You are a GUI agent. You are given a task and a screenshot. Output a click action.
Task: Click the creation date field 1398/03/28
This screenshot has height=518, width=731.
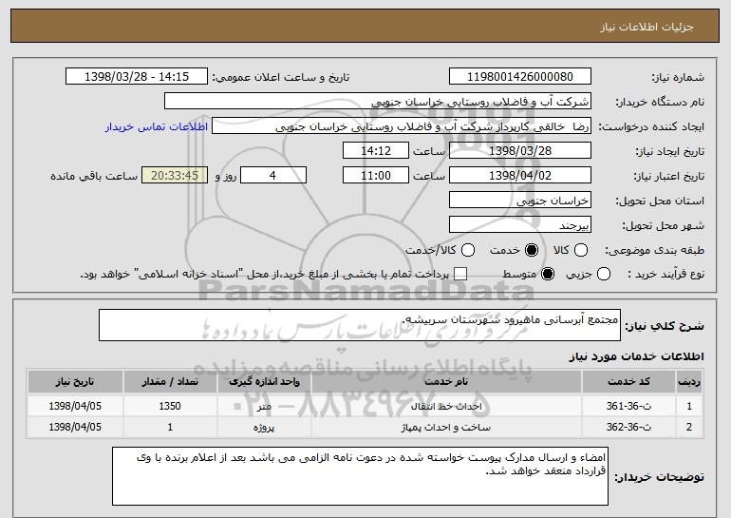point(520,151)
